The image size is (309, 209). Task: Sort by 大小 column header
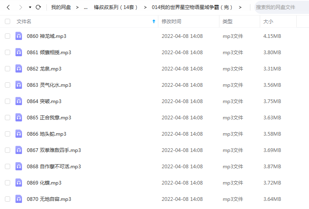tap(268, 21)
